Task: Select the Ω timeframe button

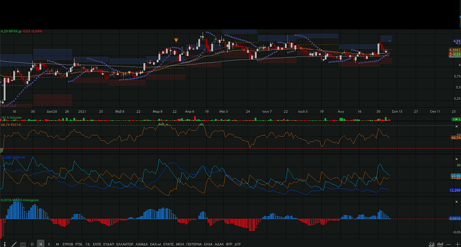Action: pos(32,244)
